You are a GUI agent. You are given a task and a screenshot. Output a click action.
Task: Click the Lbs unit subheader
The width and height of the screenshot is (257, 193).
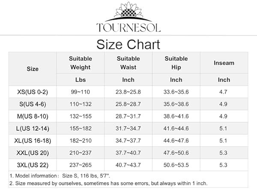tap(81, 80)
